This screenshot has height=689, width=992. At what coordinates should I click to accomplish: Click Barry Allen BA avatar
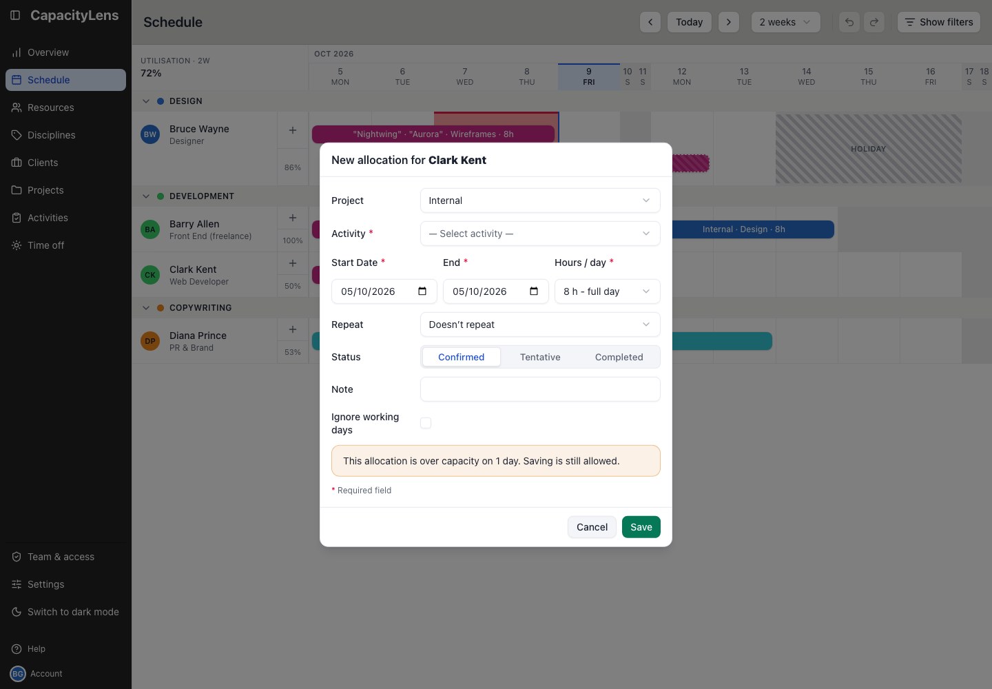(x=150, y=229)
